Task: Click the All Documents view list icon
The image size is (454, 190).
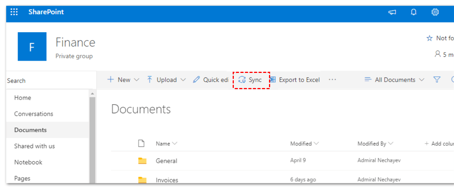Action: coord(368,80)
